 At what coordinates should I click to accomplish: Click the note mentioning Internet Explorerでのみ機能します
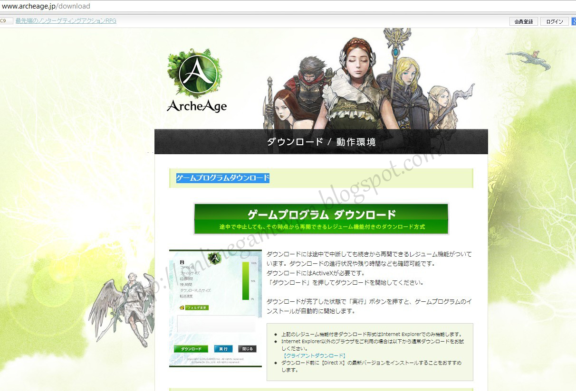[x=372, y=334]
